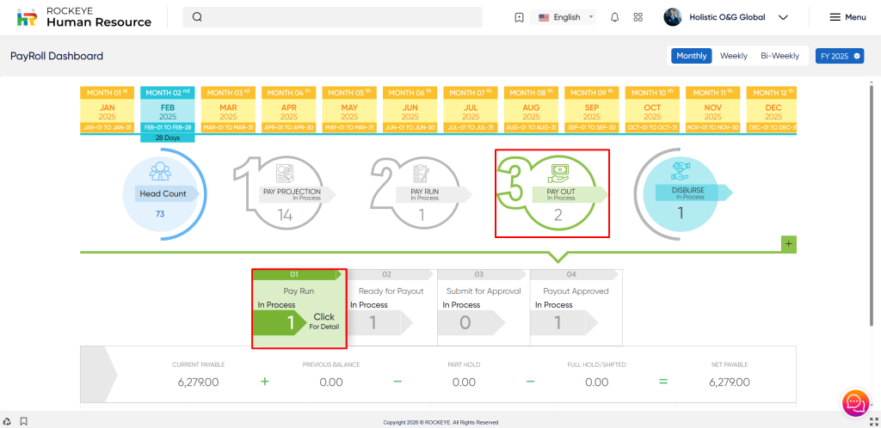Screen dimensions: 881x428
Task: Select the MAR 2025 month tile
Action: (228, 111)
